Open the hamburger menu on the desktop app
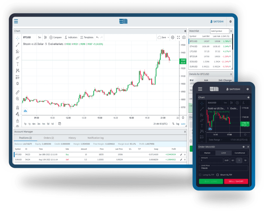 16,22
